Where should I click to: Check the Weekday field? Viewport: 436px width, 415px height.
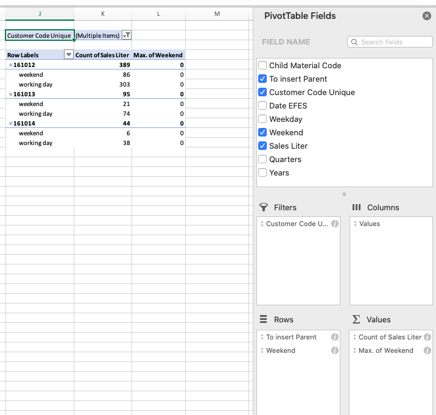tap(262, 119)
